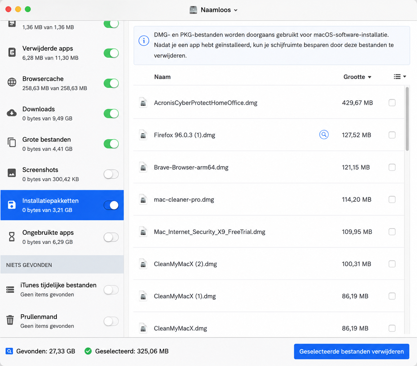Image resolution: width=417 pixels, height=366 pixels.
Task: Reveal Firefox 96.0.3 (1).dmg with magnifier icon
Action: 324,135
